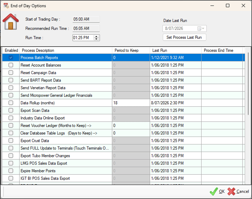This screenshot has width=252, height=199.
Task: Tick the Send BART Report Data checkbox
Action: 11,80
